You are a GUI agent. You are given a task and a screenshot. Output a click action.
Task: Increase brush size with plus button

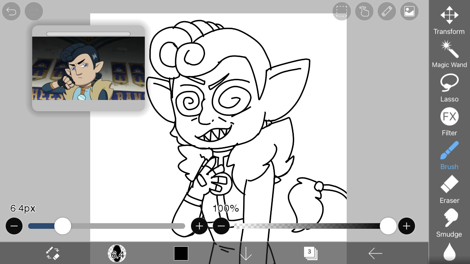[199, 226]
